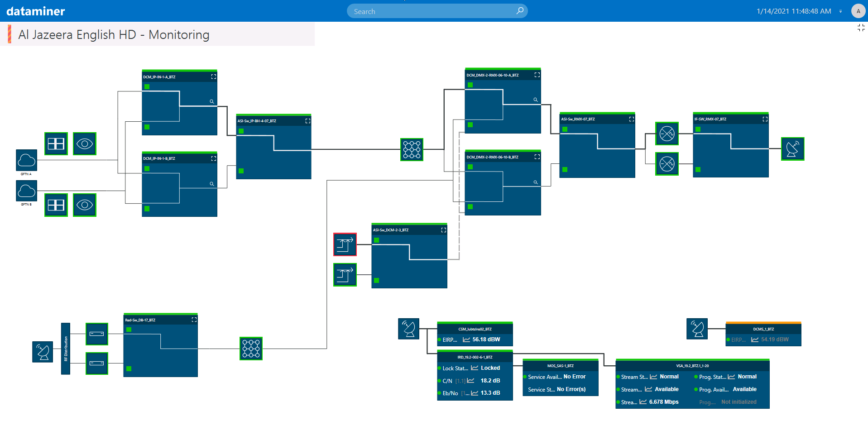Viewport: 868px width, 435px height.
Task: Open trend icon for Stream St. Normal row
Action: pos(653,377)
